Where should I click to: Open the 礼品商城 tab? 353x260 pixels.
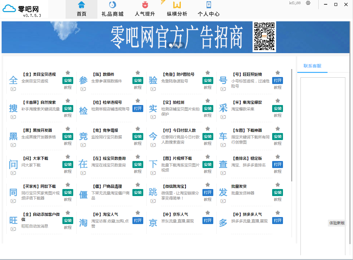113,10
